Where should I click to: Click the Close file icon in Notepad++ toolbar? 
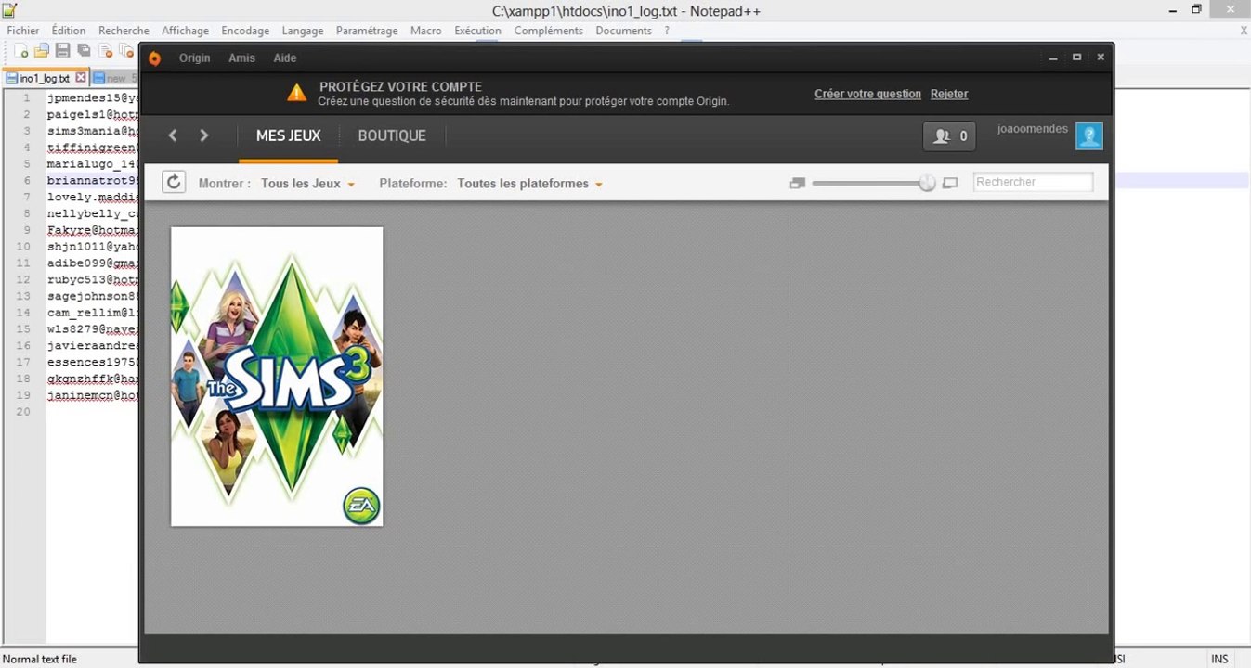click(106, 51)
